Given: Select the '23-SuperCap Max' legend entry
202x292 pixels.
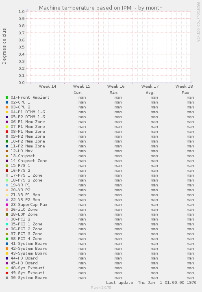Looking at the screenshot, I should click(x=29, y=204).
